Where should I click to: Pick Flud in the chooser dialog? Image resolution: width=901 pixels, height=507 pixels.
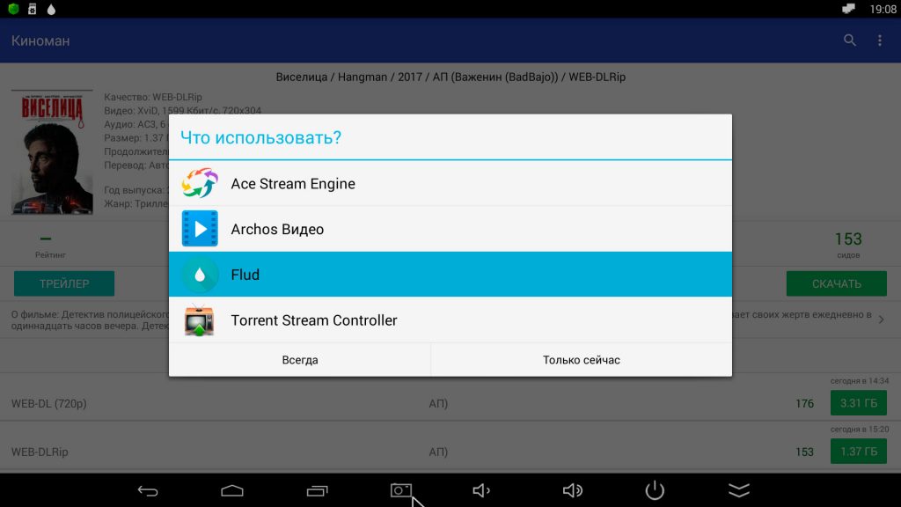point(450,275)
